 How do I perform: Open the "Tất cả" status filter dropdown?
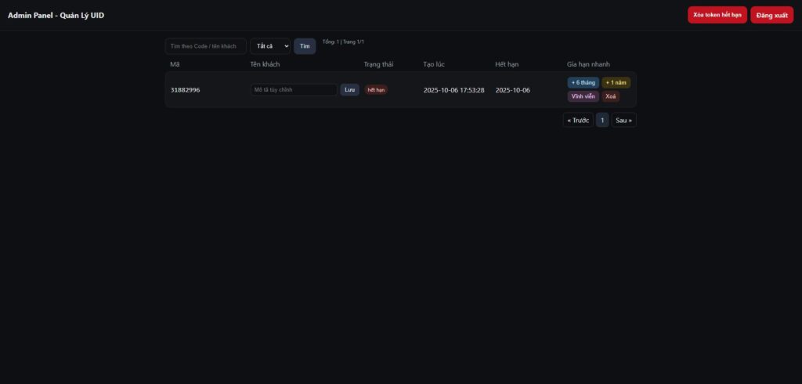pyautogui.click(x=270, y=46)
